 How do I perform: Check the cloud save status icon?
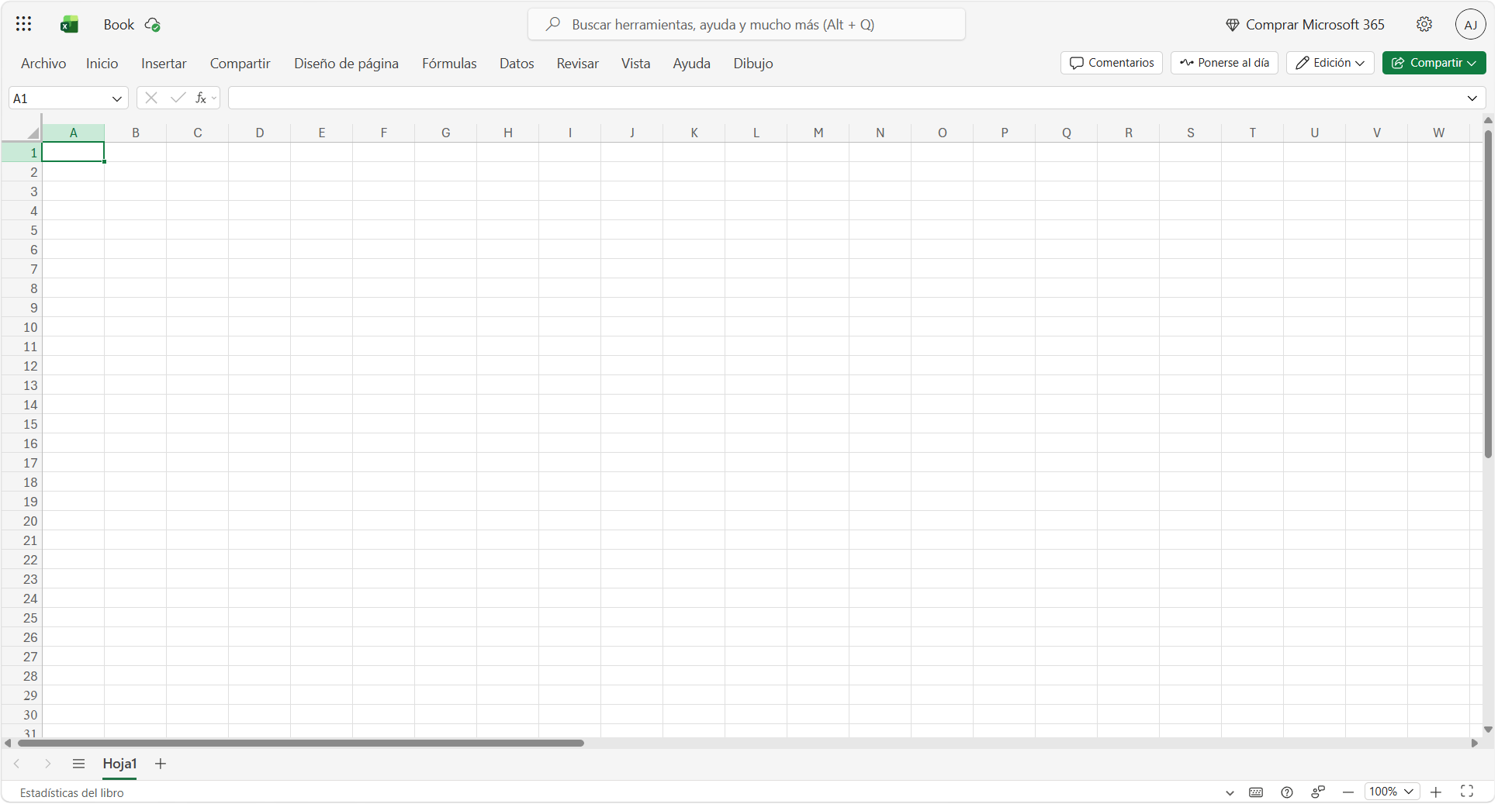click(x=153, y=25)
